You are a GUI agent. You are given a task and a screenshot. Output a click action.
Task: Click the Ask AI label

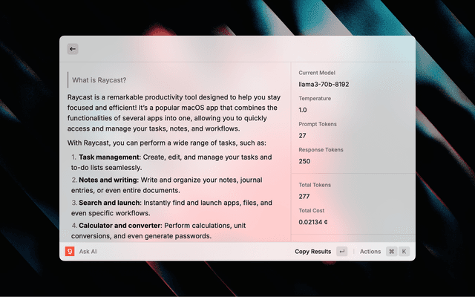click(88, 252)
